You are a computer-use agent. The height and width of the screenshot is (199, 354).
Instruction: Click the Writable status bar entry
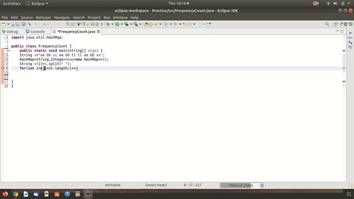point(113,185)
